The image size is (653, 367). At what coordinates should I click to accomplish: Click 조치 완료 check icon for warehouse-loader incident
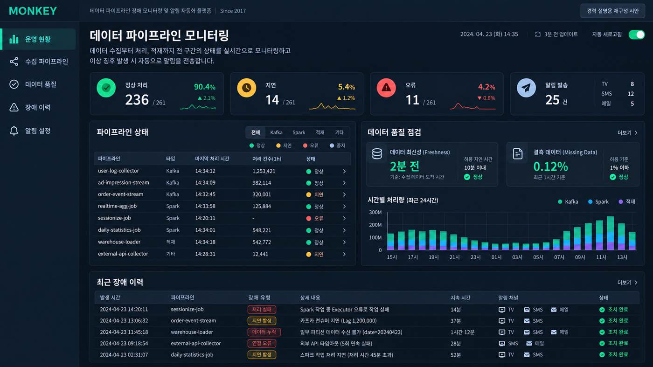point(602,332)
